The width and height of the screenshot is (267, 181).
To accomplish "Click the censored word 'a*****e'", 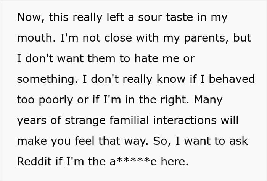I will (x=133, y=162).
